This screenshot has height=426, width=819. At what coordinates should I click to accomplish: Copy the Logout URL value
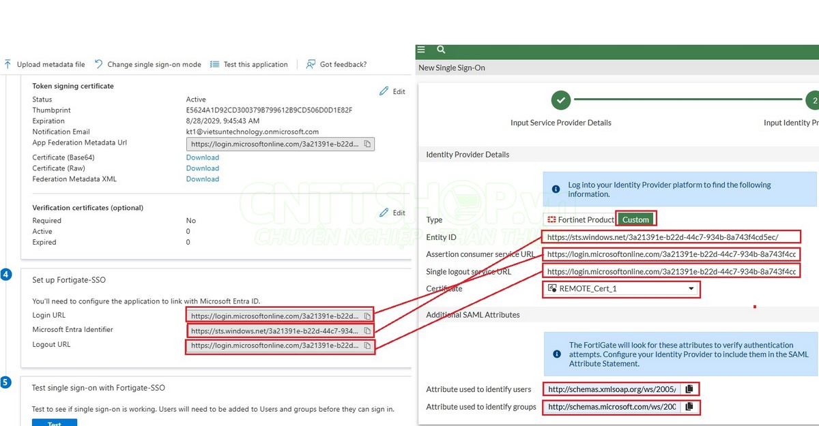pyautogui.click(x=367, y=346)
